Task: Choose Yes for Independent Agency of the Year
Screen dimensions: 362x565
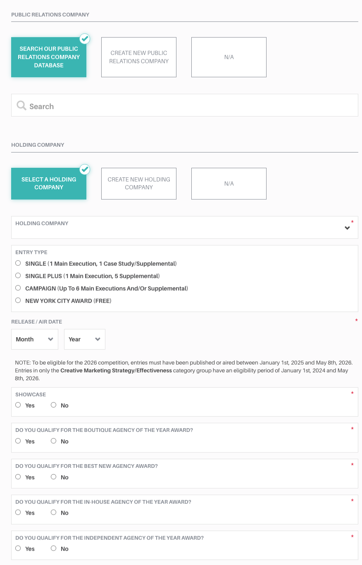Action: pos(18,548)
